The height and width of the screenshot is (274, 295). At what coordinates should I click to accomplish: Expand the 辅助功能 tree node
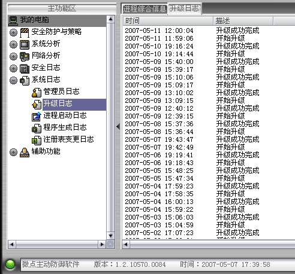[13, 152]
